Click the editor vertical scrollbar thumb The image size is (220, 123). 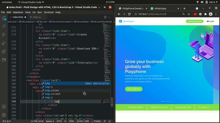(112, 102)
